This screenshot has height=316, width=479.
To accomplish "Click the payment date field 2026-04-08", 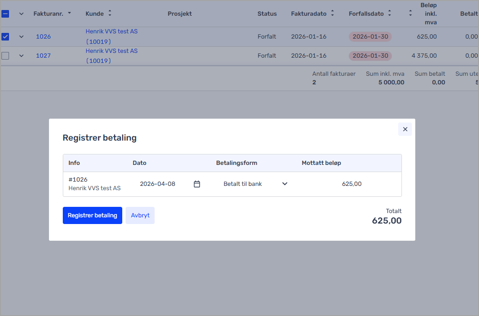I will (157, 184).
